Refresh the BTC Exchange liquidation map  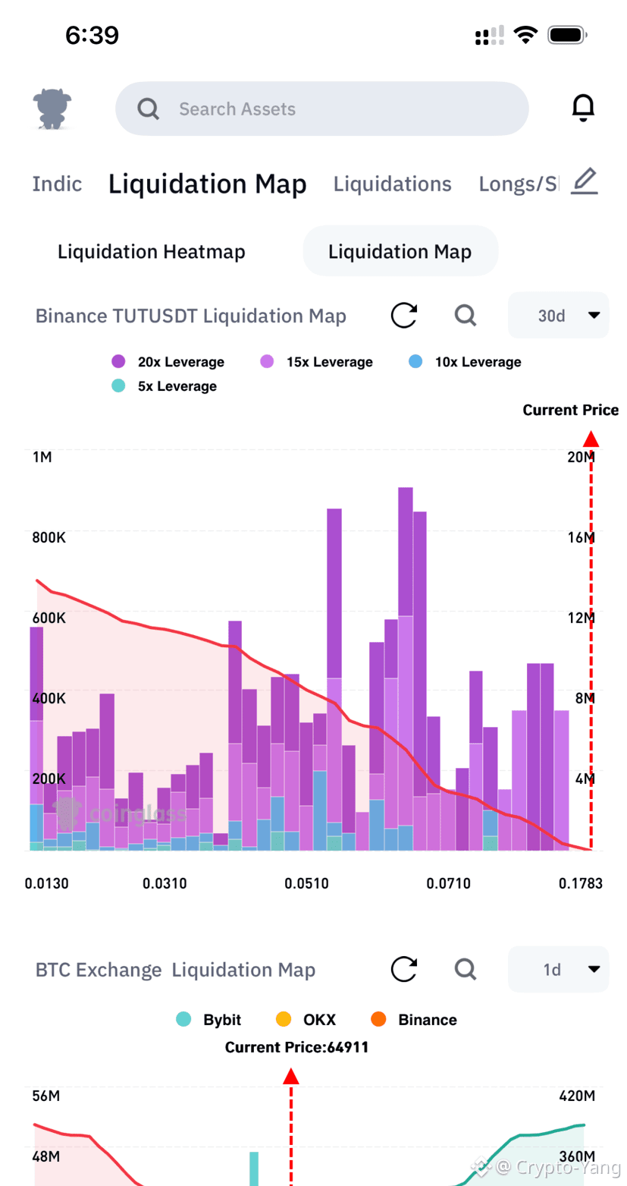[x=404, y=969]
